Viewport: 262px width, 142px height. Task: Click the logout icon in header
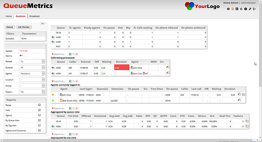[254, 9]
